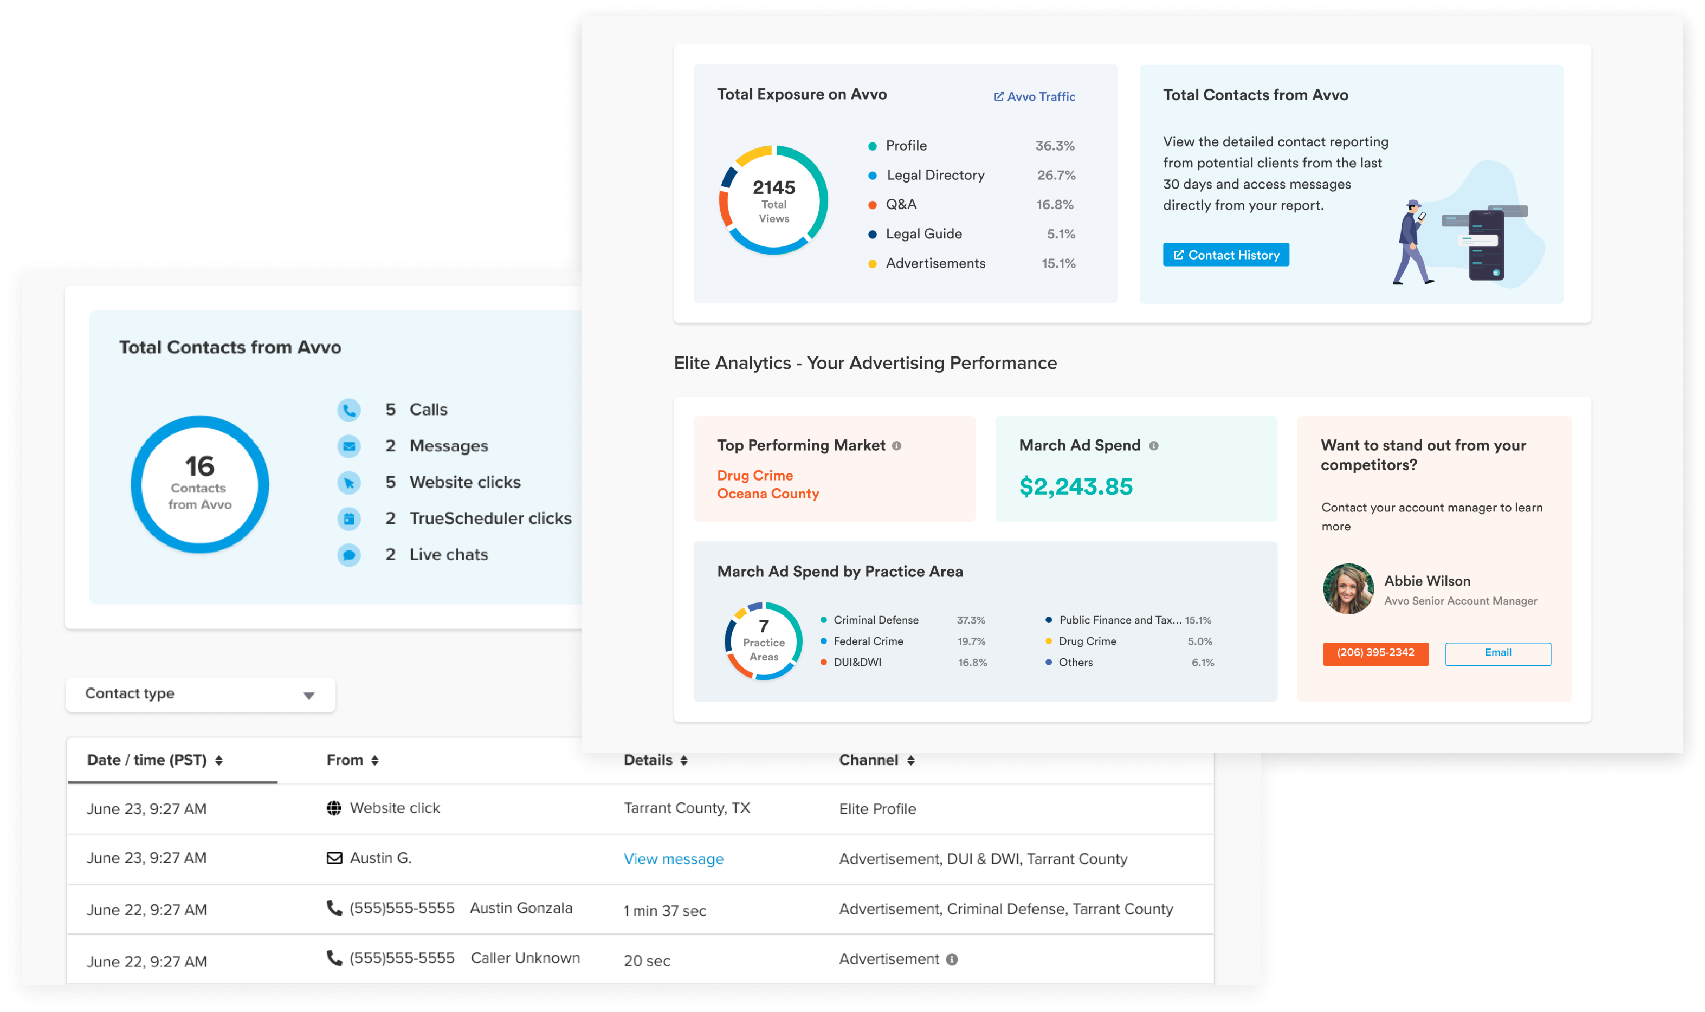The height and width of the screenshot is (1012, 1705).
Task: Click the Email button for Abbie Wilson
Action: click(x=1497, y=653)
